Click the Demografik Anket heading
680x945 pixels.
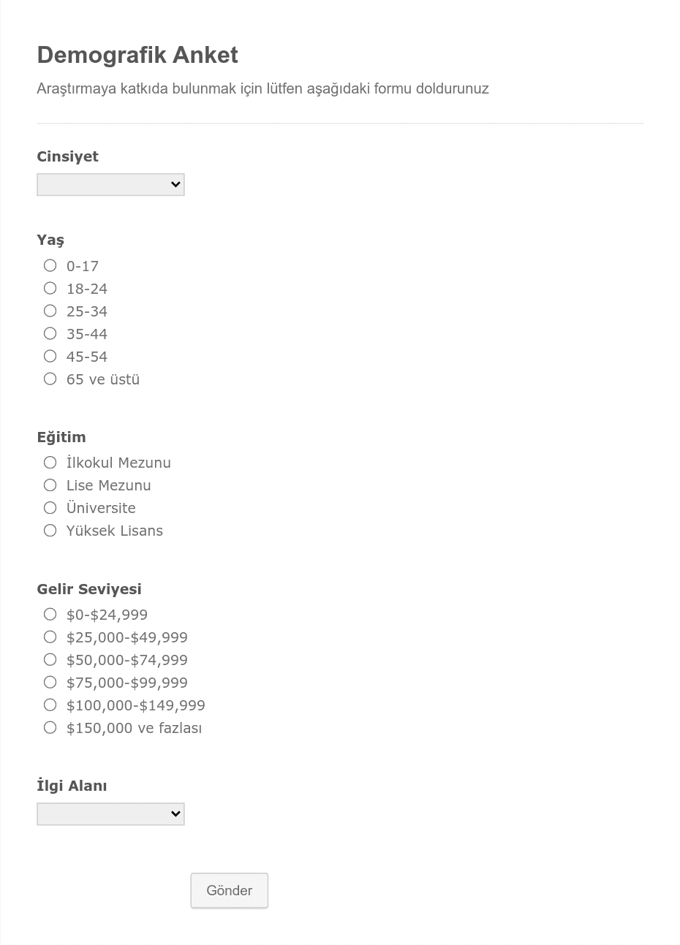(137, 55)
